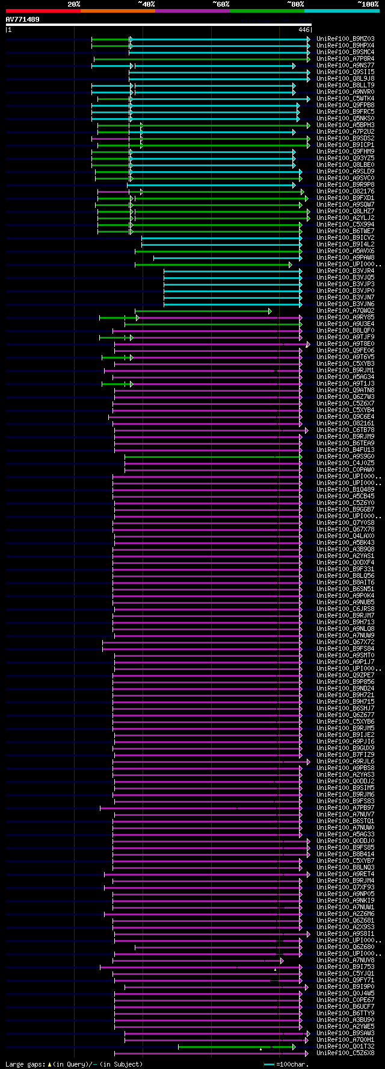The height and width of the screenshot is (1069, 385).
Task: Click label UniRef100_A2Z6M6
Action: tap(345, 914)
